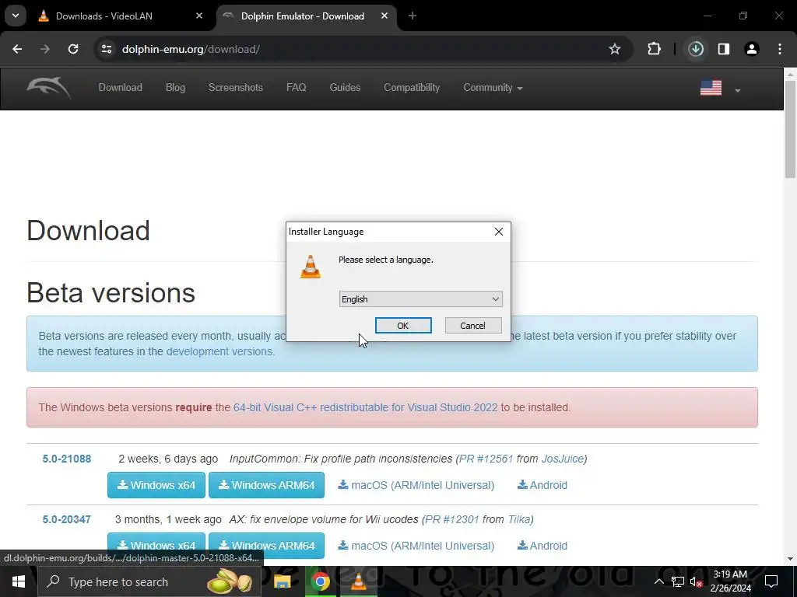Cancel the Installer Language dialog
Image resolution: width=797 pixels, height=597 pixels.
coord(472,326)
